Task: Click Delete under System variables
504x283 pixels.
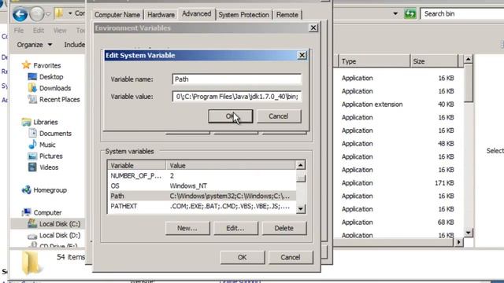Action: click(283, 228)
